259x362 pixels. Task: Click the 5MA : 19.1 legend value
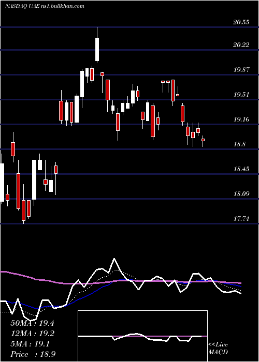(x=30, y=344)
